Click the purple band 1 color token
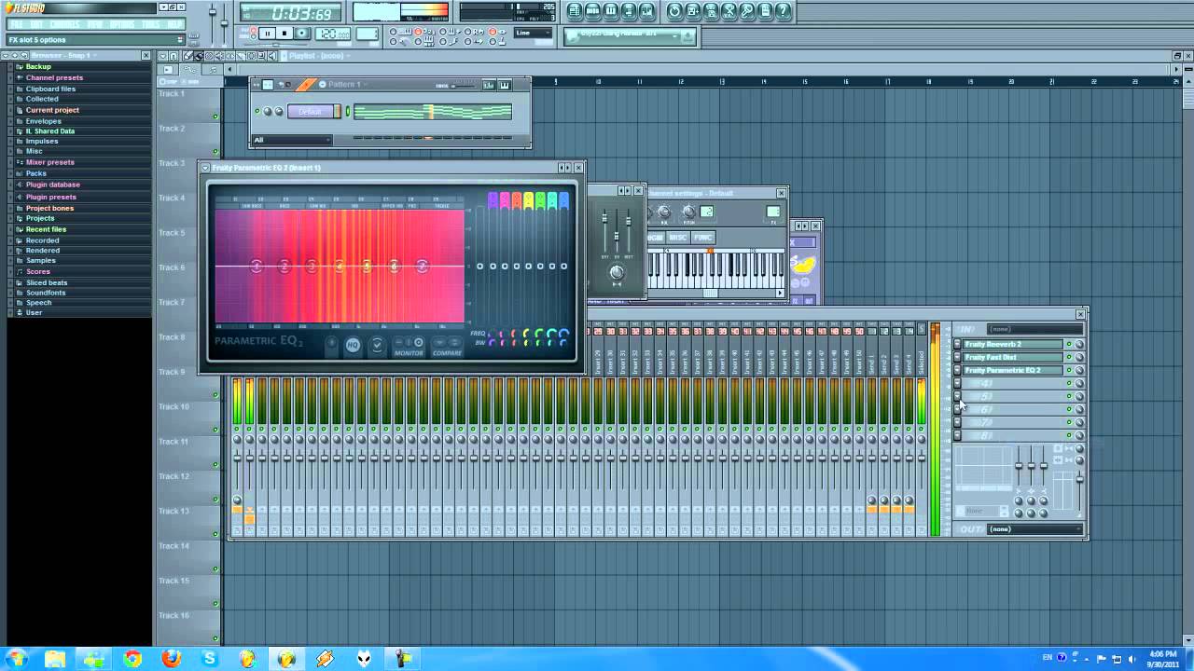Viewport: 1194px width, 671px height. 493,199
